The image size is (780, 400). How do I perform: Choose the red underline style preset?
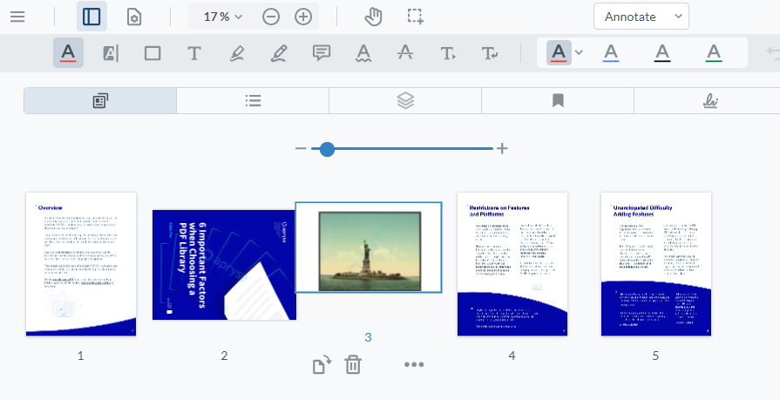[x=559, y=53]
